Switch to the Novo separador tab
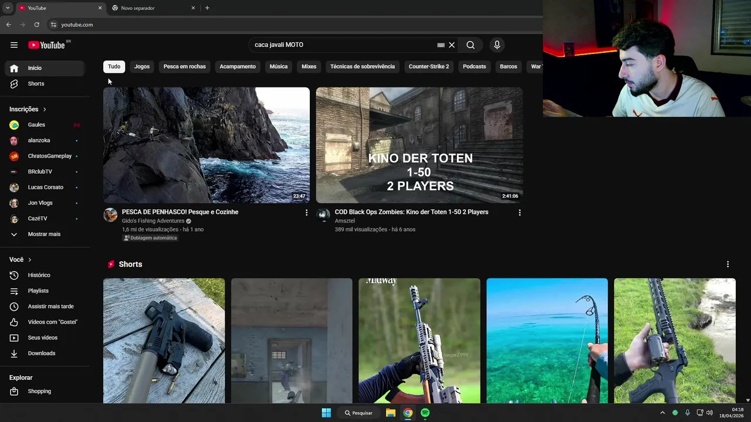The height and width of the screenshot is (422, 751). 154,8
